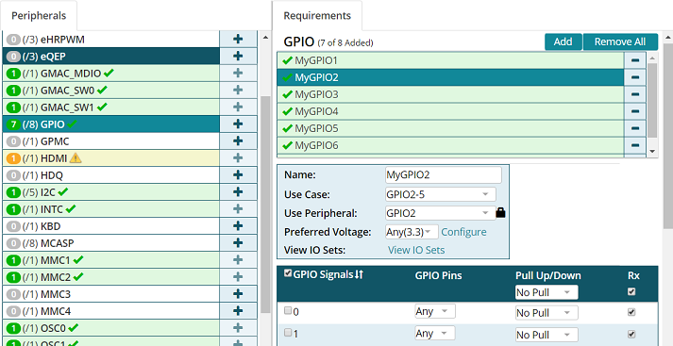Toggle the GPIO Signals select-all checkbox
The height and width of the screenshot is (346, 673).
point(288,273)
